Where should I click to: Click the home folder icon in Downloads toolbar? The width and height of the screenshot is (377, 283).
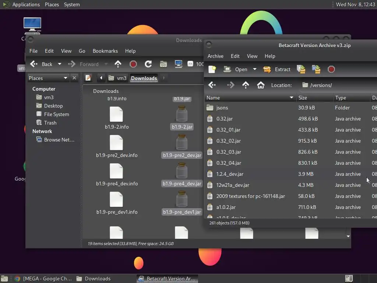[163, 64]
